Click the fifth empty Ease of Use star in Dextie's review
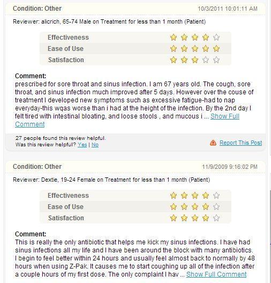Image resolution: width=271 pixels, height=283 pixels. [x=216, y=207]
